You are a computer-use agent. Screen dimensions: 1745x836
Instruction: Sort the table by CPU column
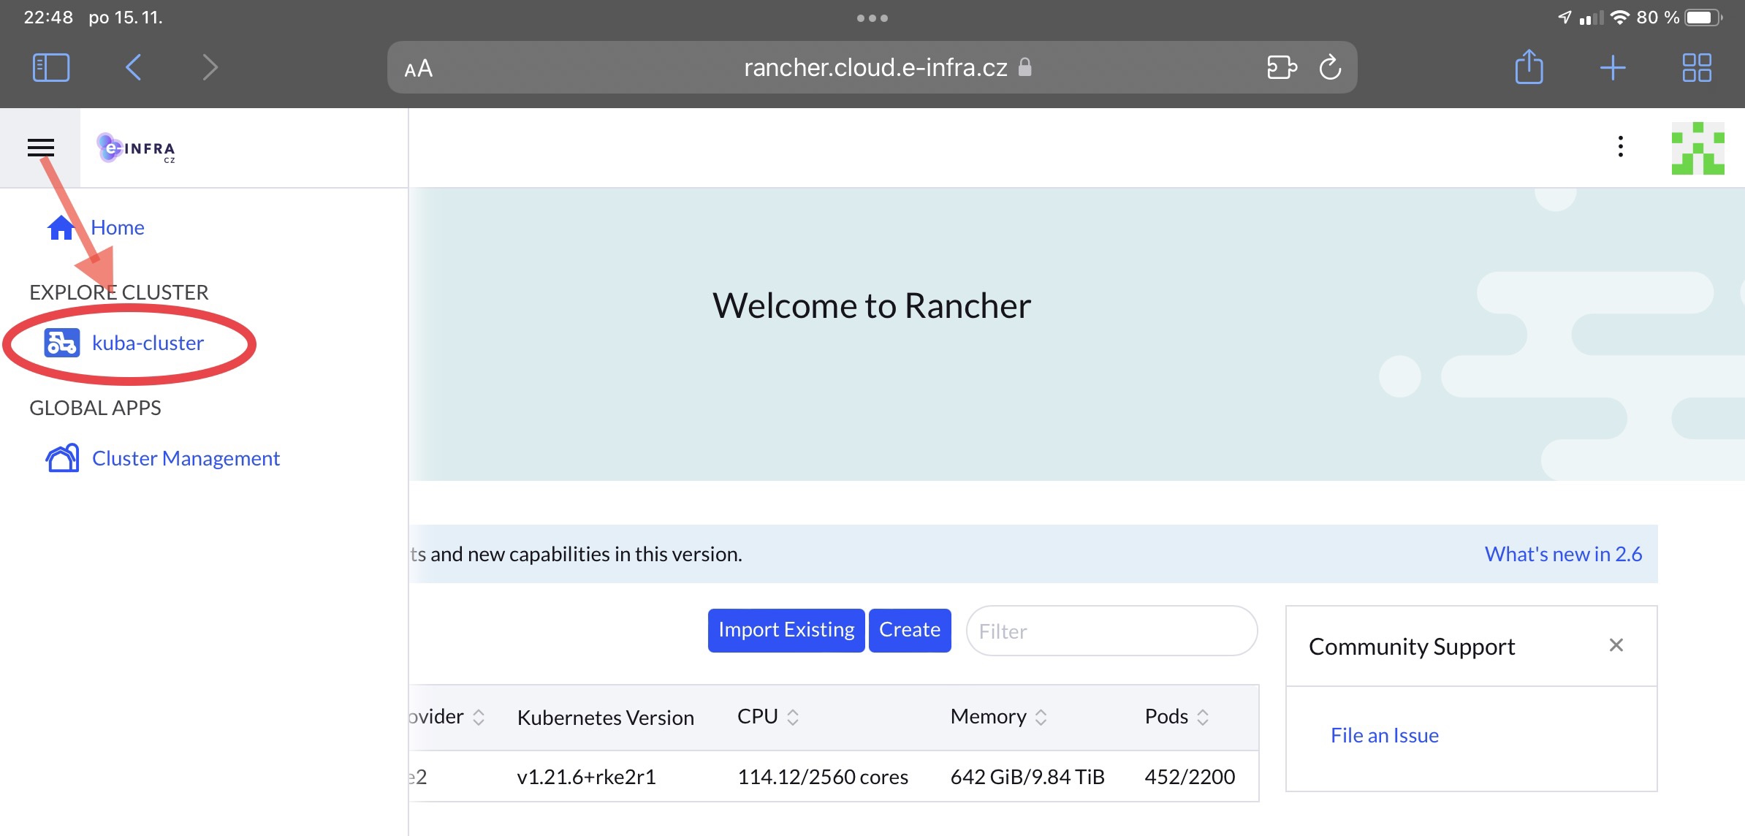(x=767, y=717)
